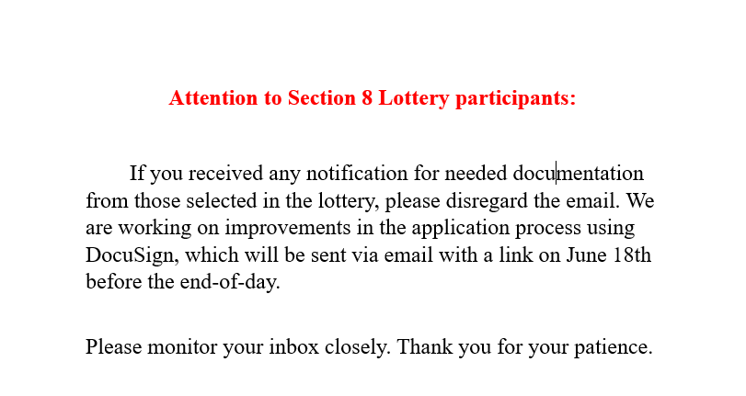Click the word "documentation" in the first line
This screenshot has width=746, height=396.
pos(578,173)
